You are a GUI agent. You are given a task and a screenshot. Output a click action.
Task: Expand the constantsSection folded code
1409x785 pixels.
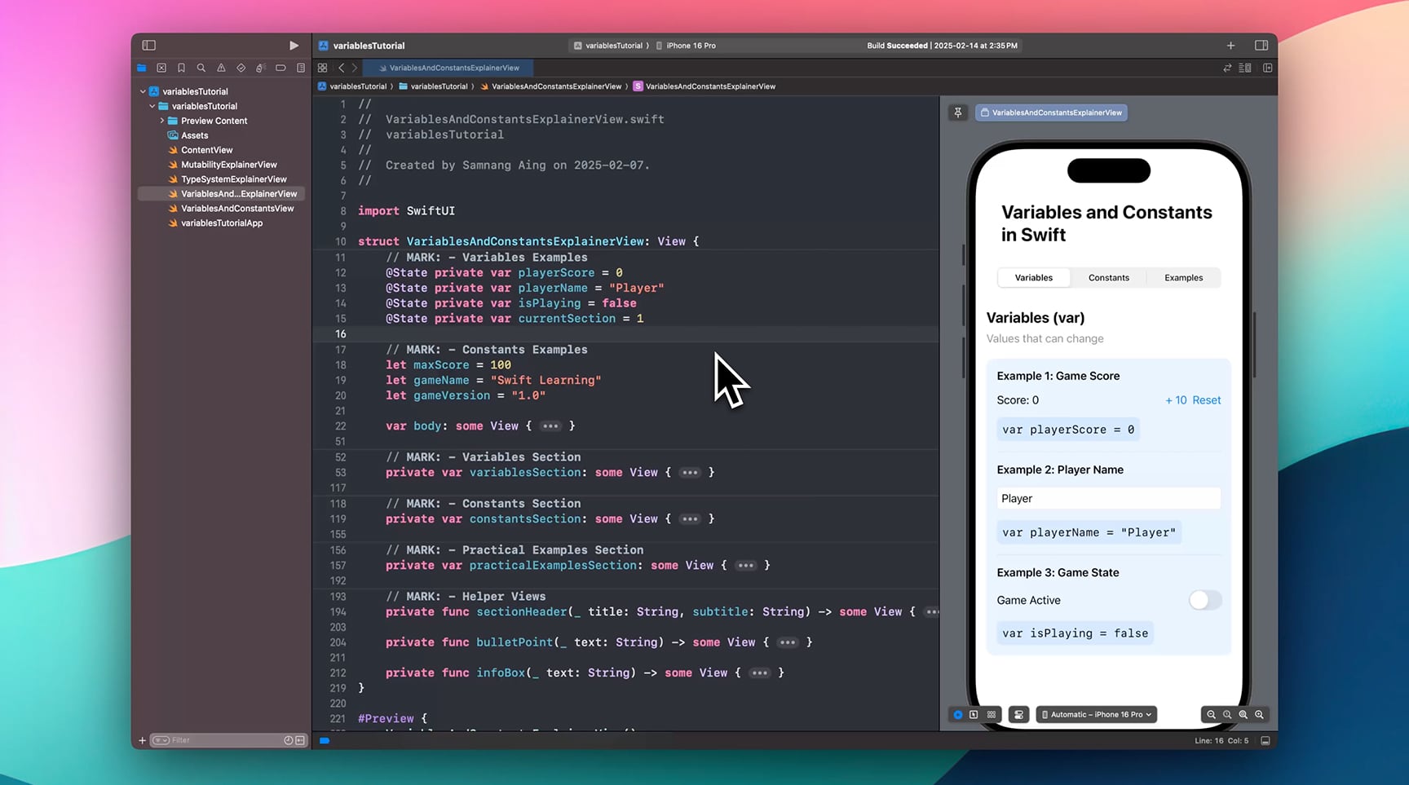click(690, 519)
